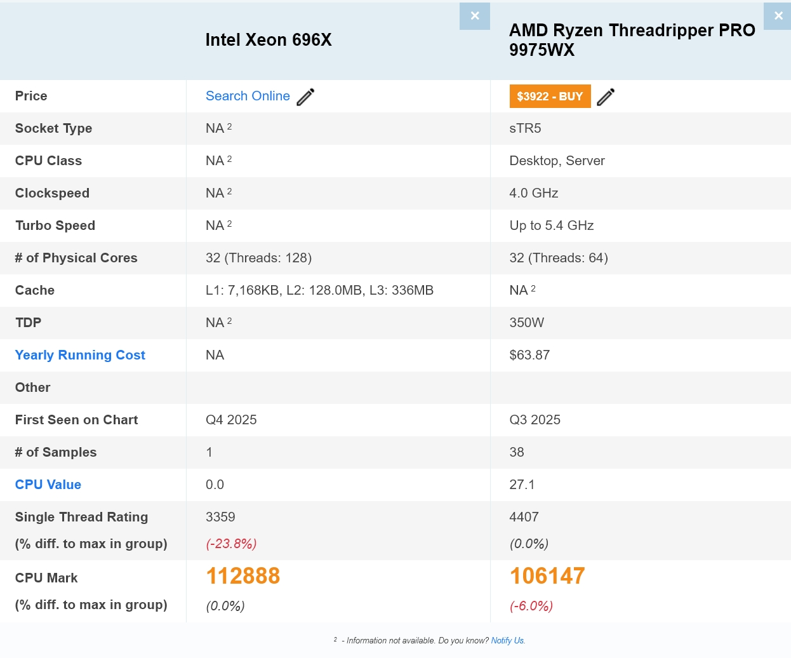Viewport: 791px width, 658px height.
Task: Click the (-23.8%) difference value
Action: tap(231, 544)
